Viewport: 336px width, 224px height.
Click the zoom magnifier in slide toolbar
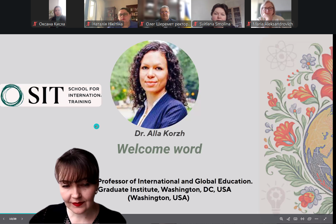click(x=281, y=219)
